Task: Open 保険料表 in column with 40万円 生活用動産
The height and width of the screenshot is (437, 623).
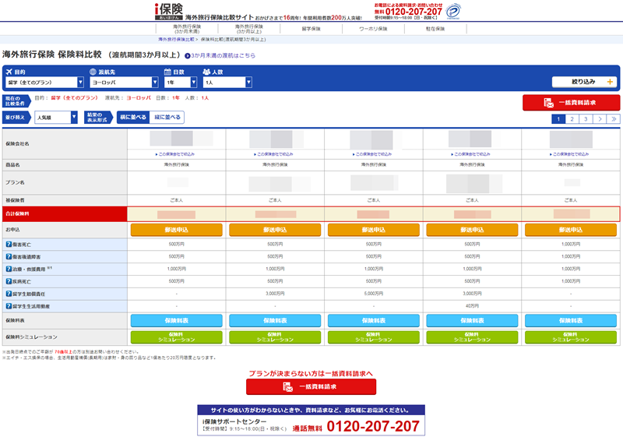Action: point(472,321)
